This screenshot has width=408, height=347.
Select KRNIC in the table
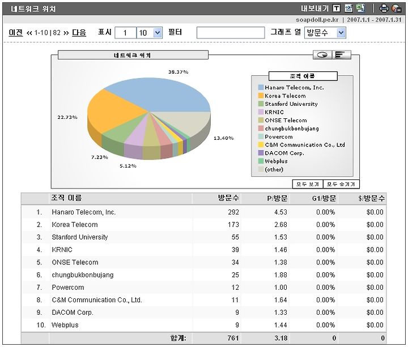(62, 250)
